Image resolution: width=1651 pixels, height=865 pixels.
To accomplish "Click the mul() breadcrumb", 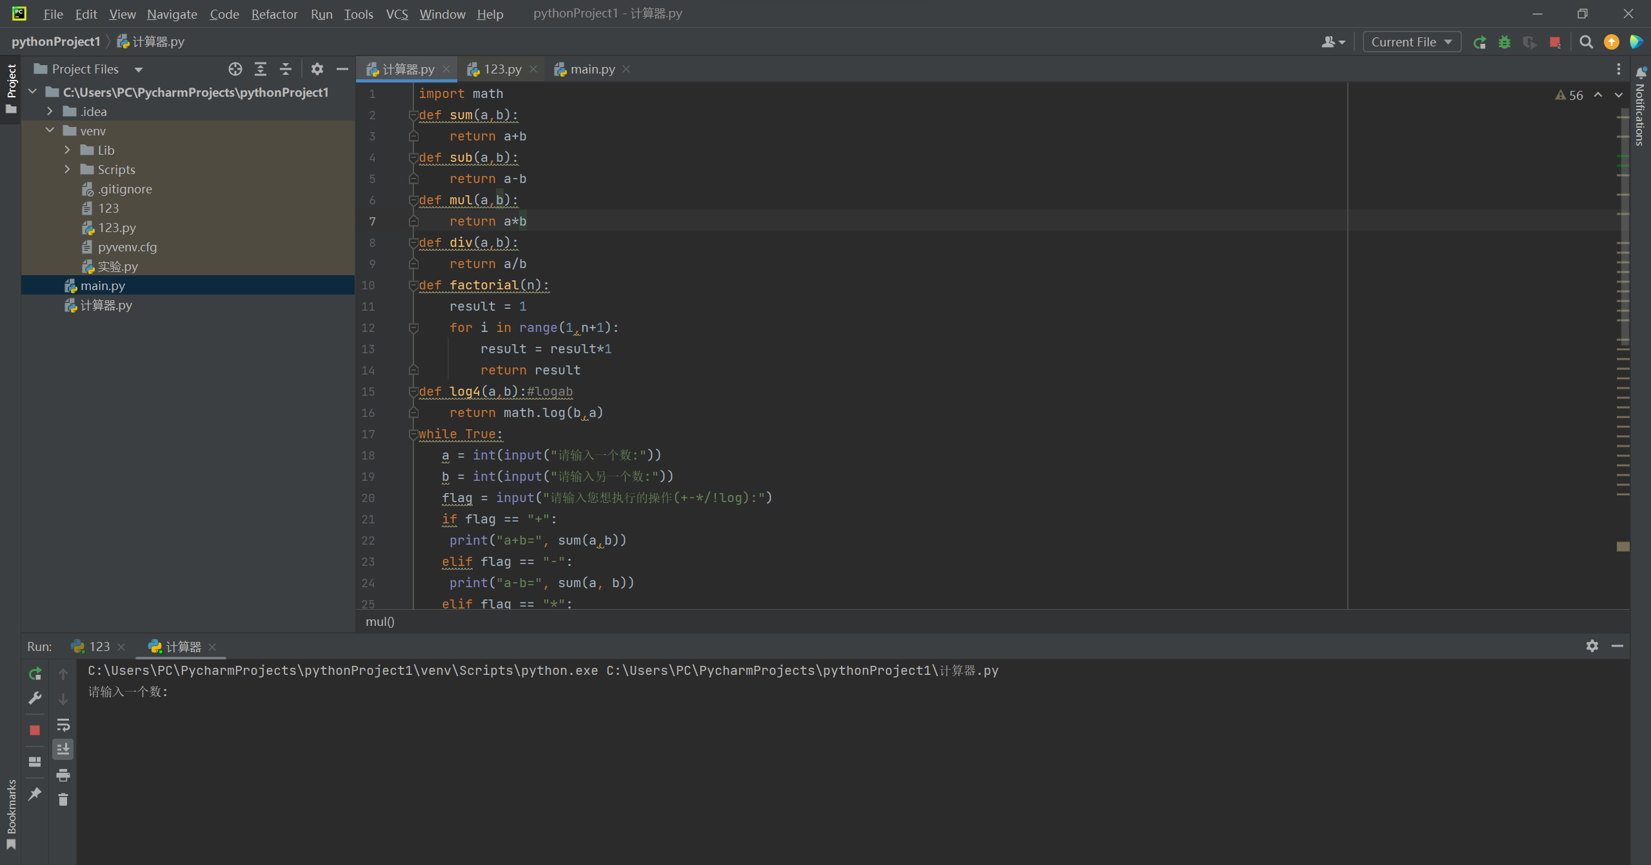I will [380, 621].
